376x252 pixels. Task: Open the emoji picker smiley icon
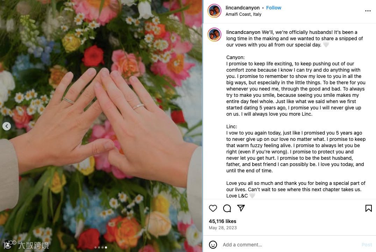(213, 245)
